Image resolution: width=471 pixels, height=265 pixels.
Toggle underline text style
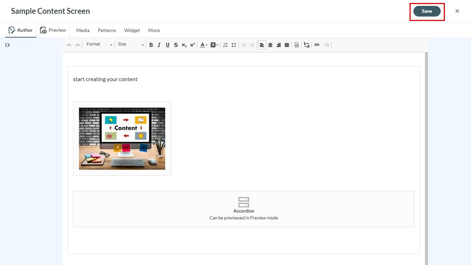pos(167,45)
